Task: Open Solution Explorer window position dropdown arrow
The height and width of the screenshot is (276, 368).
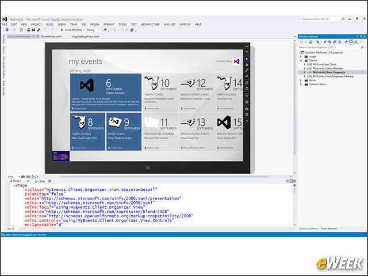Action: (357, 36)
